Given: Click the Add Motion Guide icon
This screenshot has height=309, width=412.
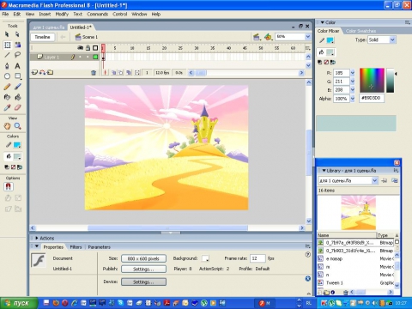Looking at the screenshot, I should tap(42, 72).
